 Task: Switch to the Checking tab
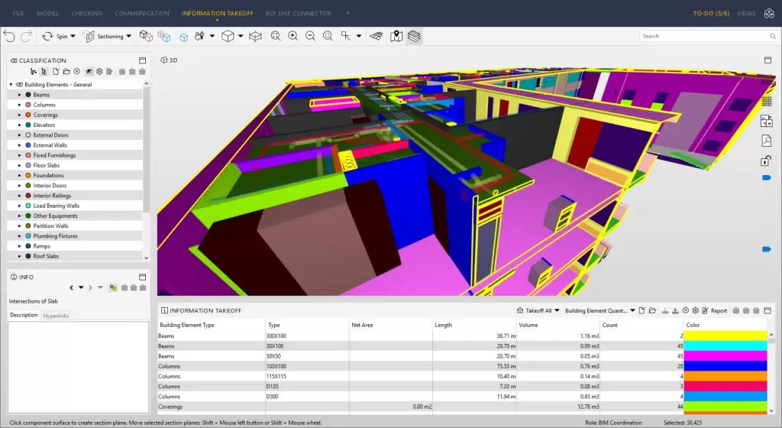tap(87, 13)
